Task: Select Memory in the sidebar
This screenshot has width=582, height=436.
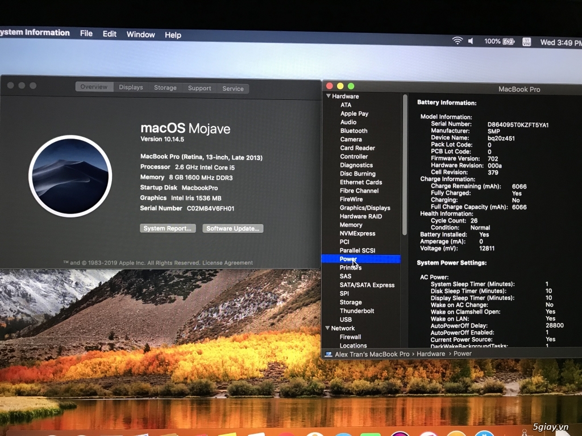Action: [351, 225]
